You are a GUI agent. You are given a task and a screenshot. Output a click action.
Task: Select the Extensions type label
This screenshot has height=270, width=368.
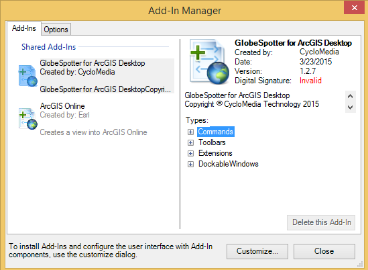[x=215, y=153]
